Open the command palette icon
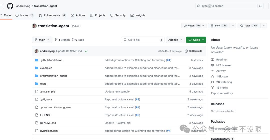The height and width of the screenshot is (140, 270). click(x=260, y=6)
